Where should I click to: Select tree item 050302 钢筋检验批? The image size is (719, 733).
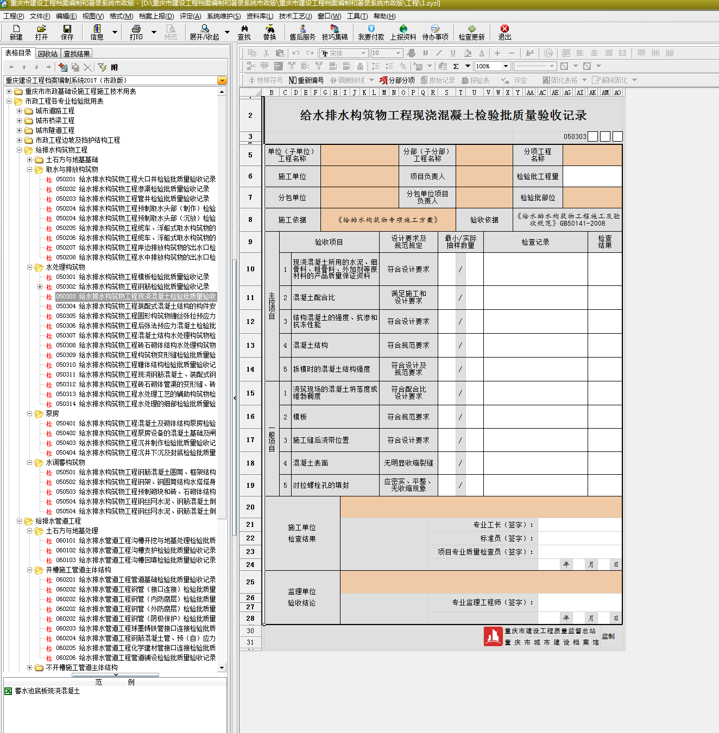click(x=133, y=286)
